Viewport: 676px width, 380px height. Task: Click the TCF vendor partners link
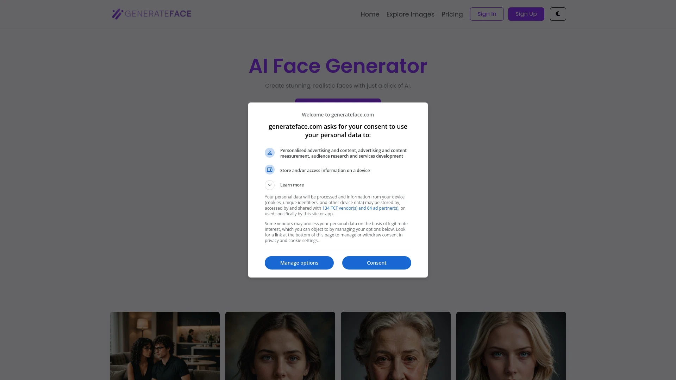click(x=360, y=208)
